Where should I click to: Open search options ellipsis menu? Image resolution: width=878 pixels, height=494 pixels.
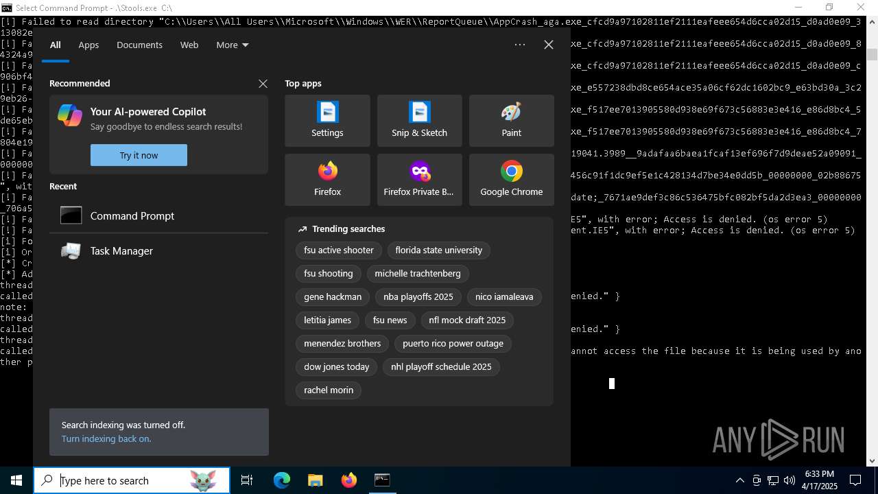520,45
